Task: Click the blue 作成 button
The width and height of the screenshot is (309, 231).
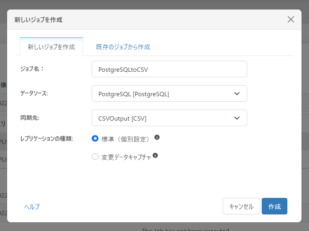Action: (274, 206)
